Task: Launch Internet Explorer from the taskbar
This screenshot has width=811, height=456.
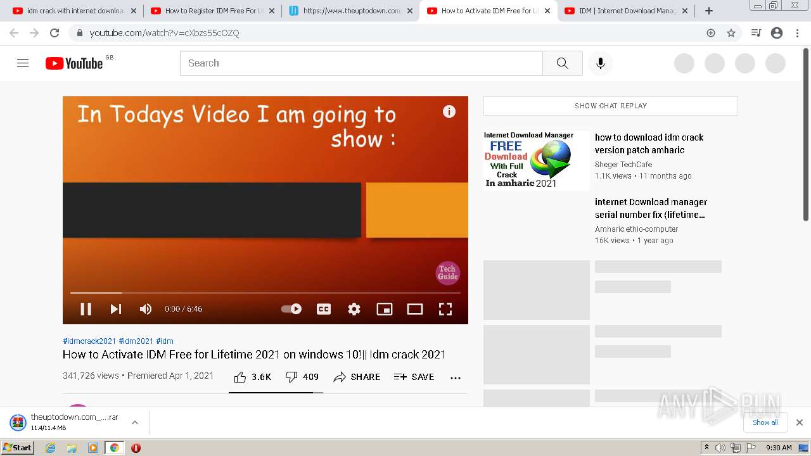Action: [x=51, y=448]
